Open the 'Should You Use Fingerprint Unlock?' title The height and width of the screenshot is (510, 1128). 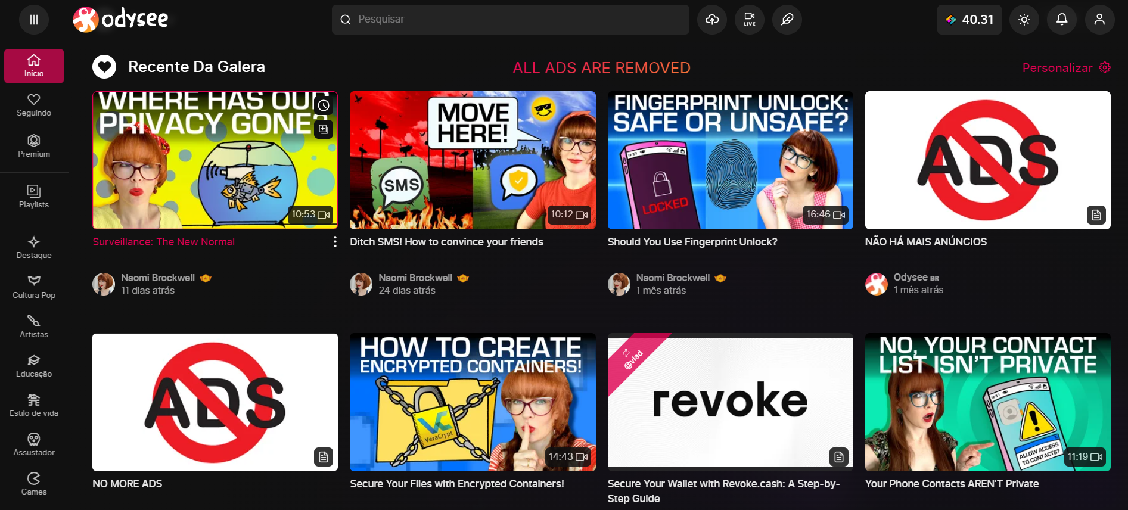pyautogui.click(x=692, y=242)
